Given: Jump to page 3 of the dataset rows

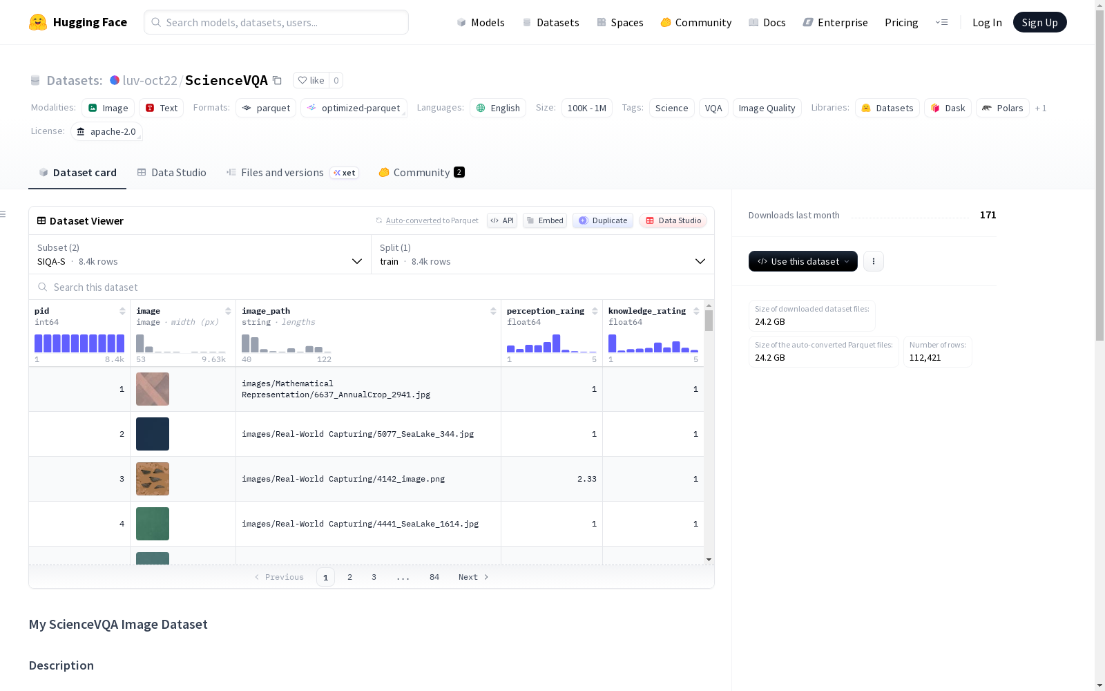Looking at the screenshot, I should tap(374, 577).
